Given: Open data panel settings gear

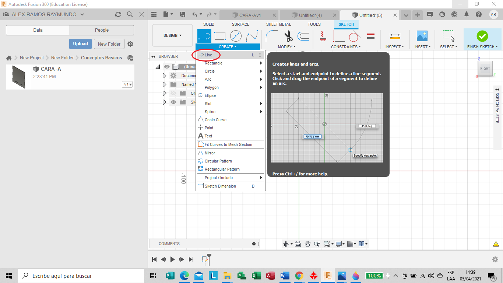Looking at the screenshot, I should pos(130,44).
